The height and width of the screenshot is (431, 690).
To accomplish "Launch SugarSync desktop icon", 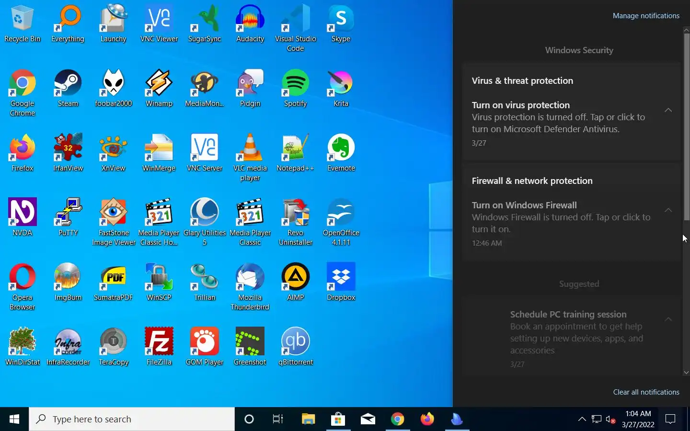I will tap(204, 24).
